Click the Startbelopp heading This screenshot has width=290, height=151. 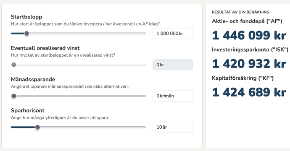coord(26,17)
